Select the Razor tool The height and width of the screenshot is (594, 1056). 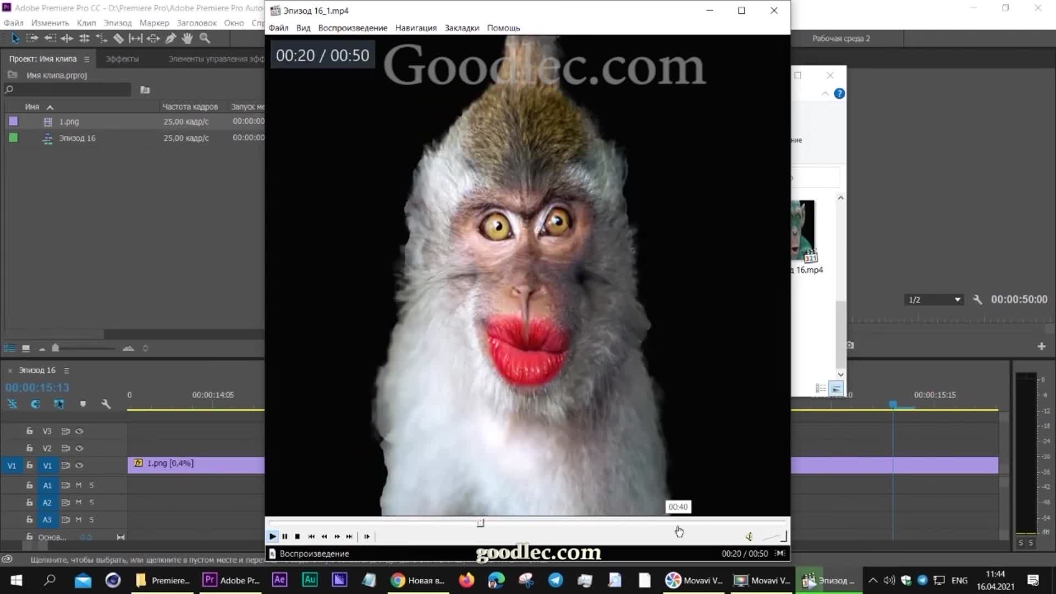[x=118, y=38]
